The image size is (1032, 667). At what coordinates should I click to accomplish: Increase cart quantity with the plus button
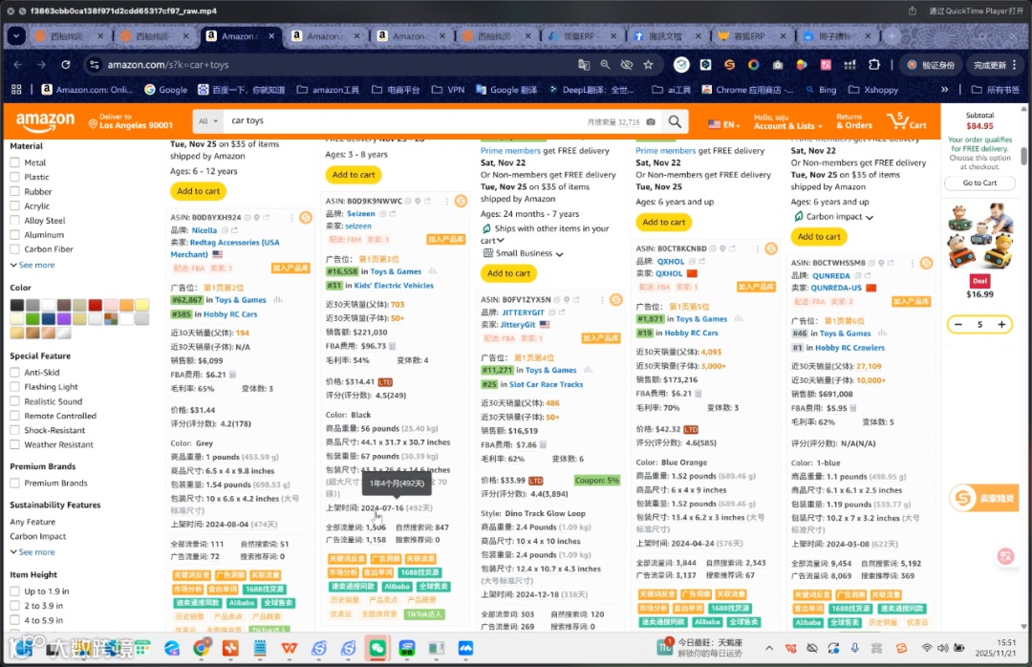(1001, 324)
